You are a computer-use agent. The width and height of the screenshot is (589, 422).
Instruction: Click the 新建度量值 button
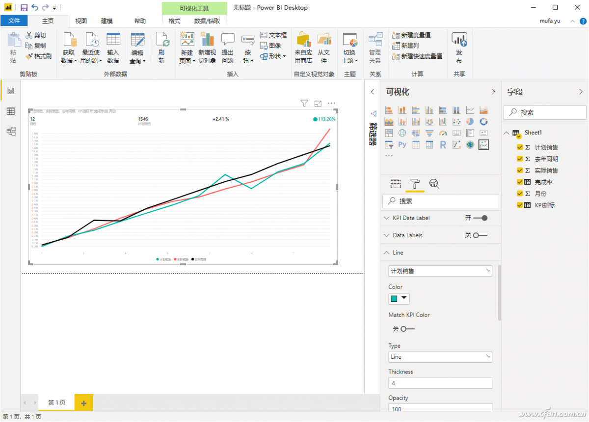[411, 35]
